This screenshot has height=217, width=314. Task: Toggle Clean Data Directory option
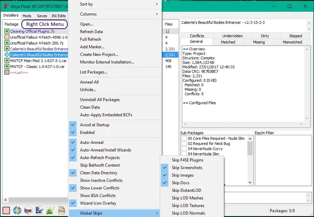[x=115, y=173]
